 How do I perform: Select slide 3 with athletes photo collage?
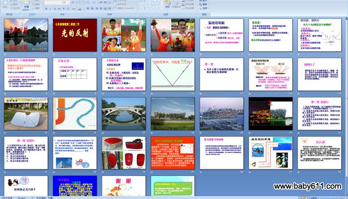pos(124,35)
